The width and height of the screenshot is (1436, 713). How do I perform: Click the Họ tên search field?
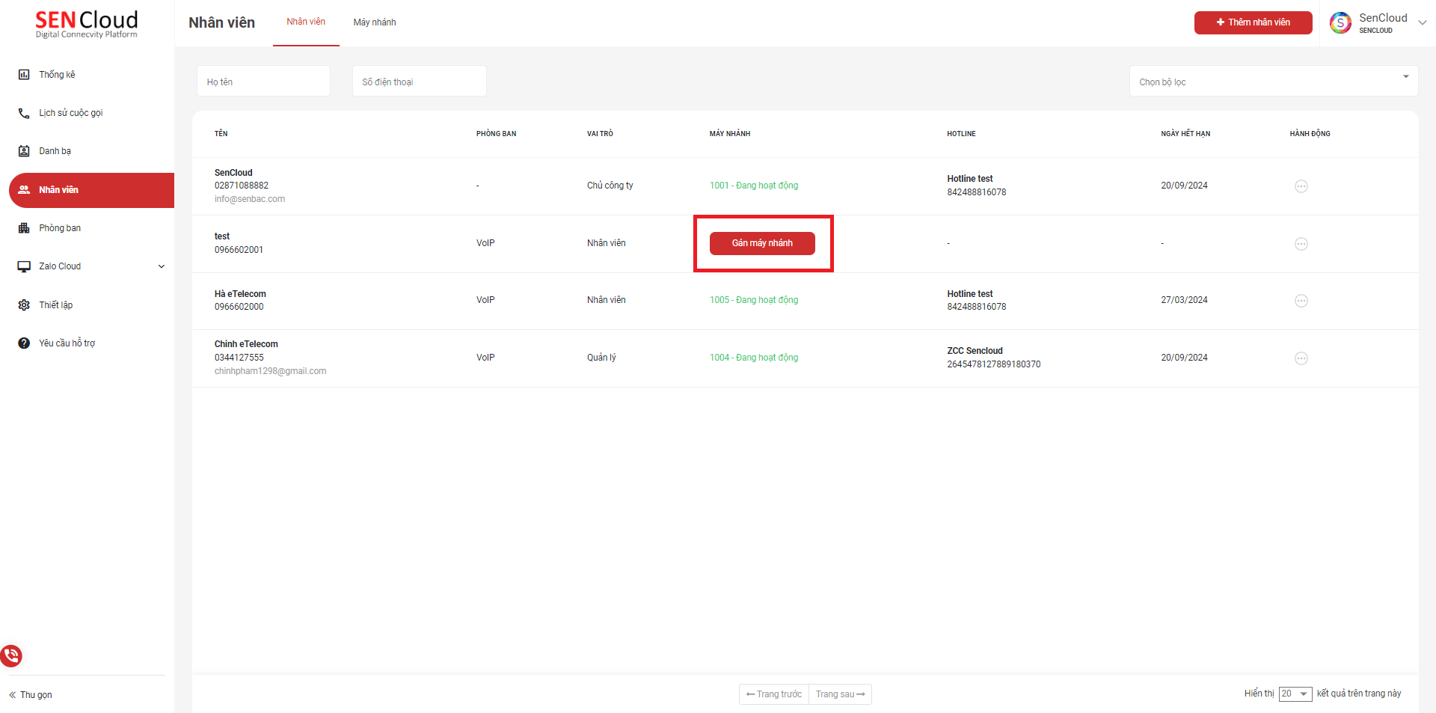263,82
